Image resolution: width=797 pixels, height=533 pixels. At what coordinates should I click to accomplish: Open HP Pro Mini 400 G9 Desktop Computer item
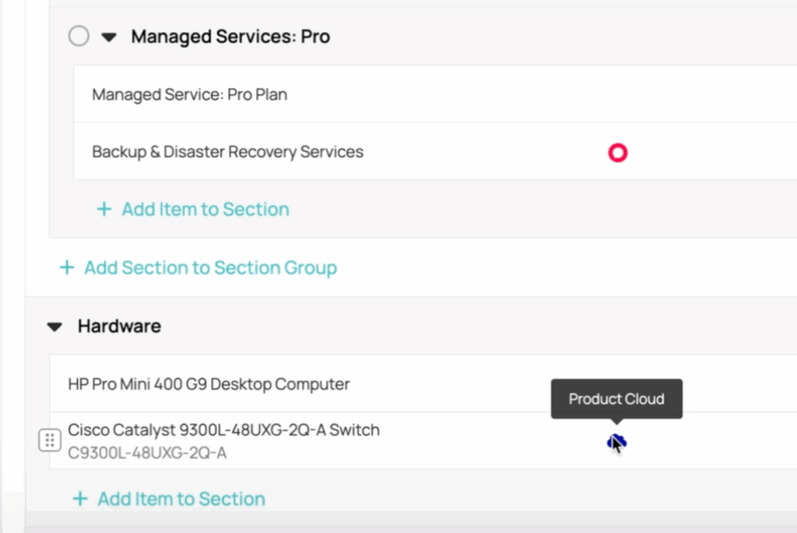pos(209,384)
